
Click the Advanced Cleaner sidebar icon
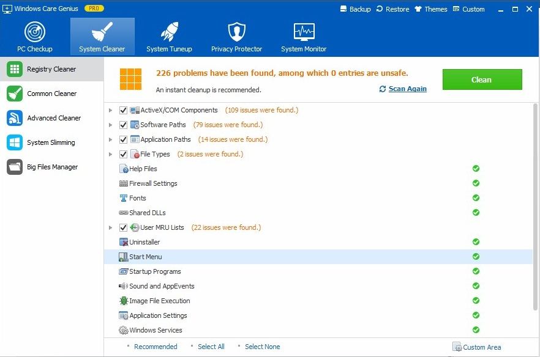(x=15, y=118)
